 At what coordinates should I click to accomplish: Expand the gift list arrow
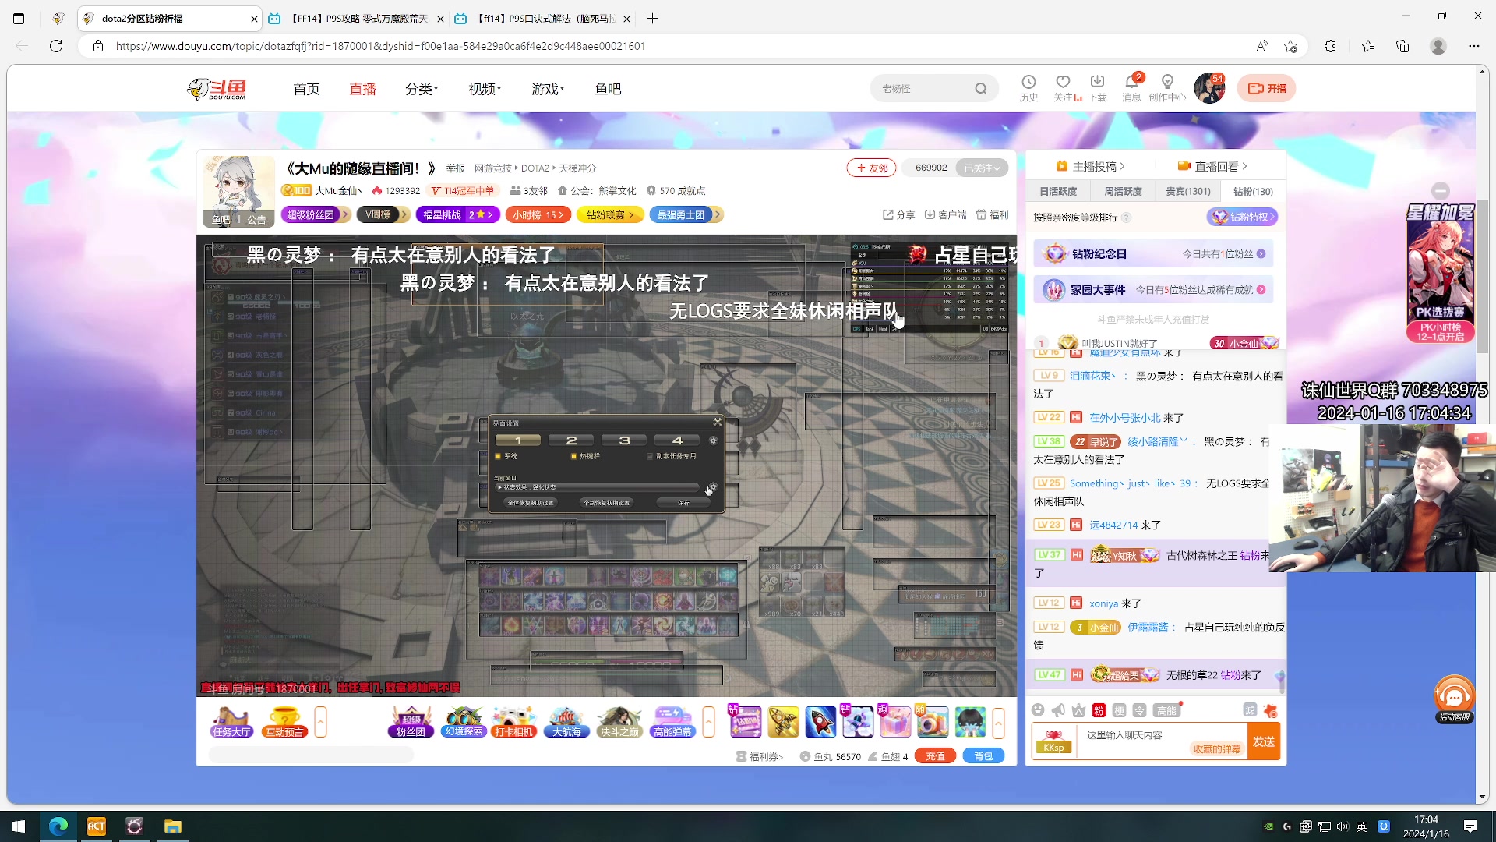pyautogui.click(x=998, y=722)
